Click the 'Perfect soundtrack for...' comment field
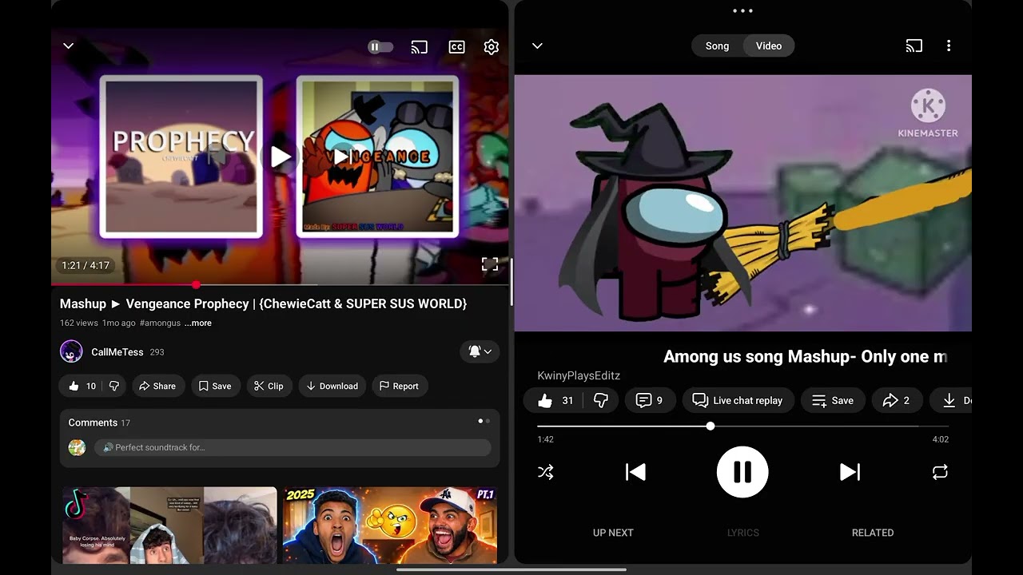The width and height of the screenshot is (1023, 575). 293,447
